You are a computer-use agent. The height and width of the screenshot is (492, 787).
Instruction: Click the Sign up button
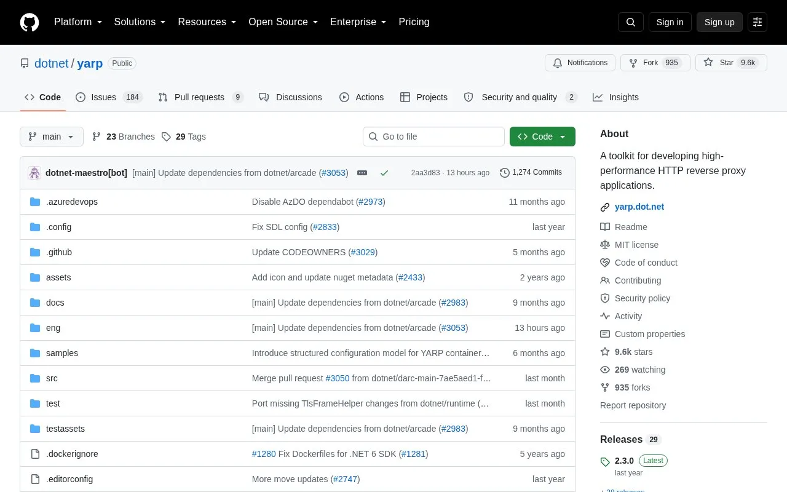[x=719, y=22]
